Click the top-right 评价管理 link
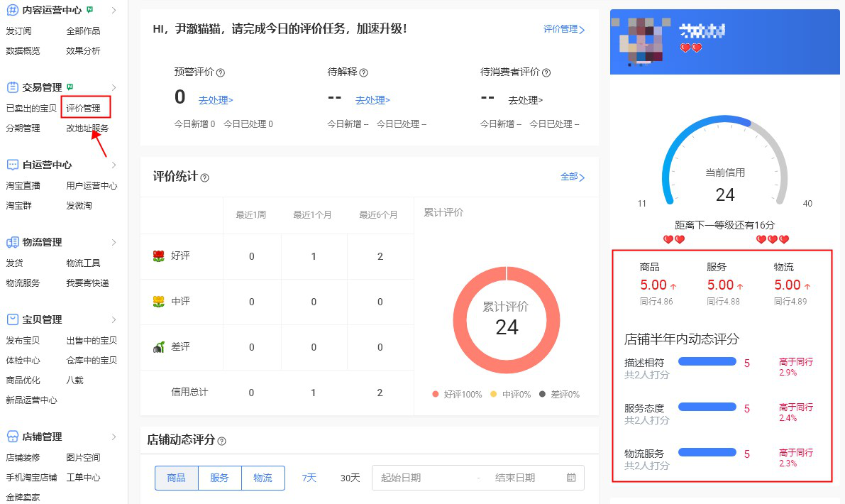 click(564, 29)
